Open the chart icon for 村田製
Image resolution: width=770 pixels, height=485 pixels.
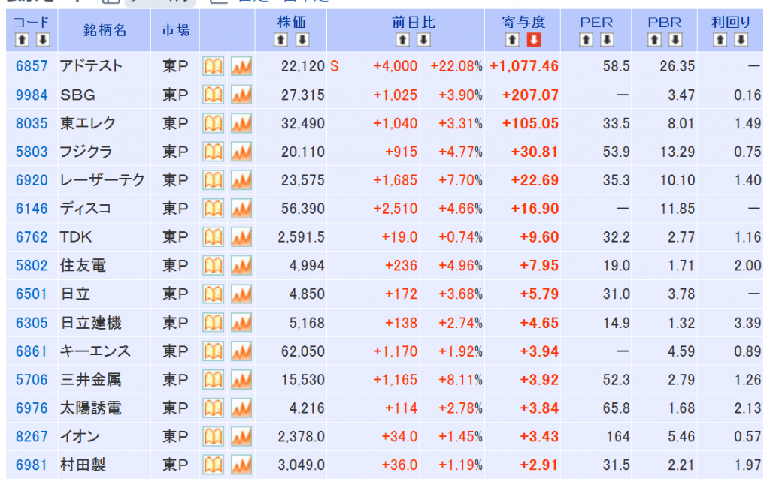point(241,465)
